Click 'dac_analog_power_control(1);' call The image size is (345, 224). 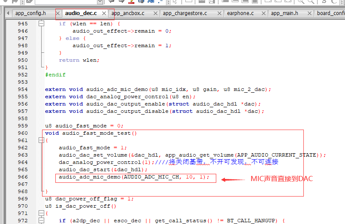pos(106,162)
